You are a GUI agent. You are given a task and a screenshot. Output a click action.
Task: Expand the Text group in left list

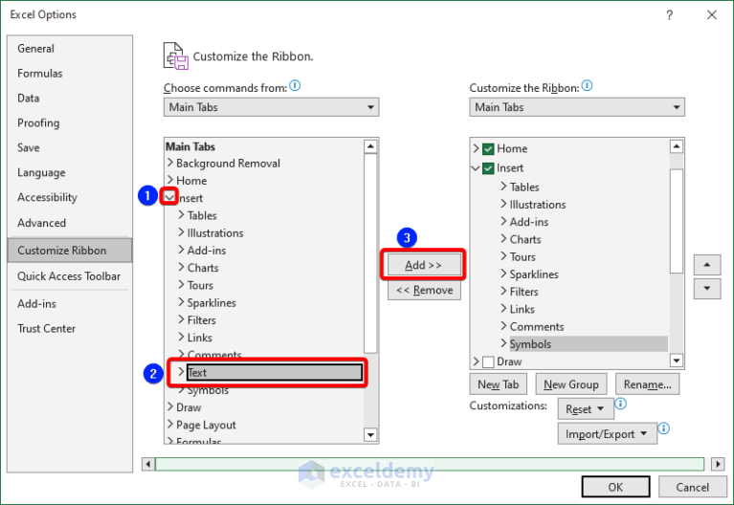[x=181, y=372]
